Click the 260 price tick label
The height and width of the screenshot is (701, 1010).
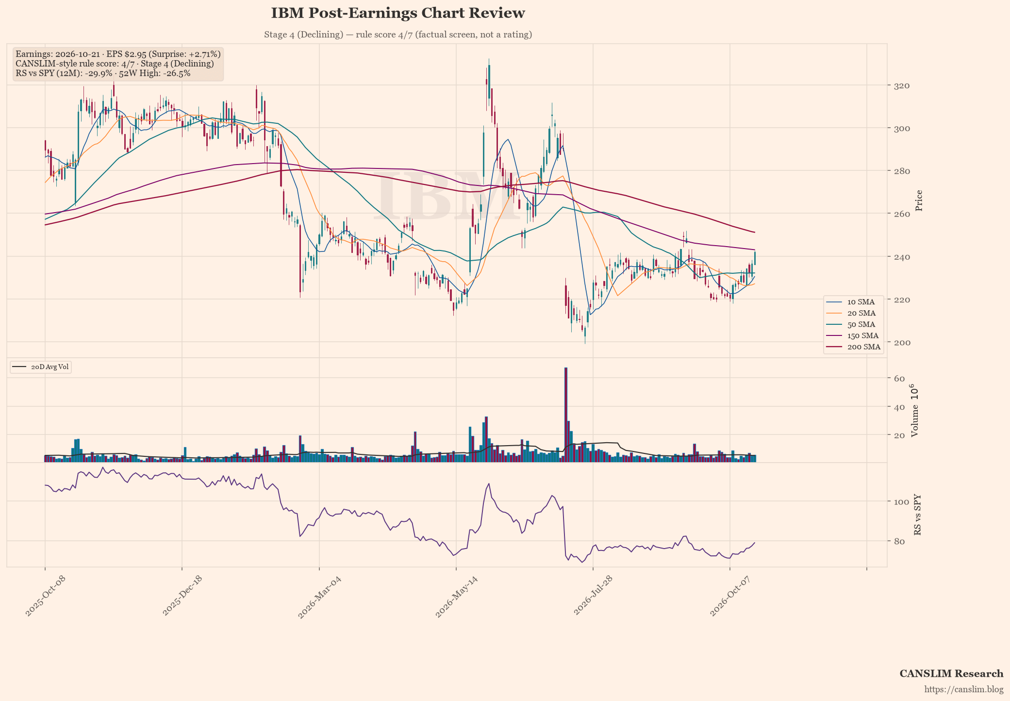(x=902, y=214)
